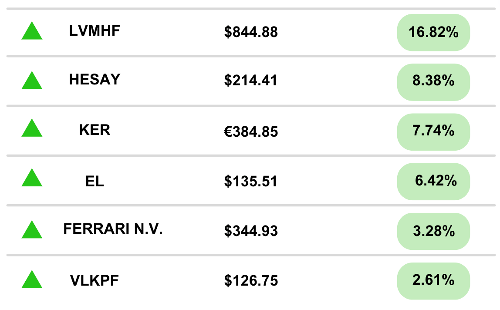500x310 pixels.
Task: Click the green up arrow for LVMHF
Action: pyautogui.click(x=32, y=30)
